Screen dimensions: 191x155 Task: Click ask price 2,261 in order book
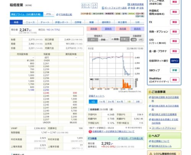46,64
